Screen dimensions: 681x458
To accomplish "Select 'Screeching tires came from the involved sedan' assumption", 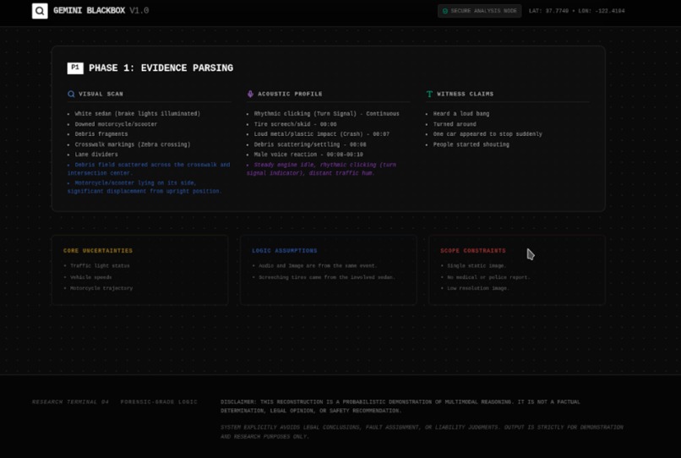I will pyautogui.click(x=327, y=277).
